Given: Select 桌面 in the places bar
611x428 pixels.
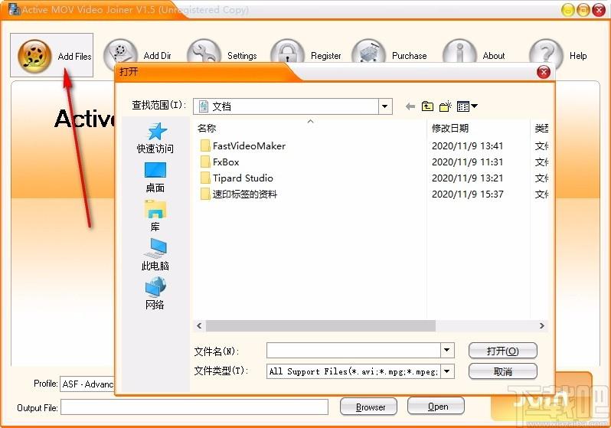Looking at the screenshot, I should pyautogui.click(x=155, y=178).
